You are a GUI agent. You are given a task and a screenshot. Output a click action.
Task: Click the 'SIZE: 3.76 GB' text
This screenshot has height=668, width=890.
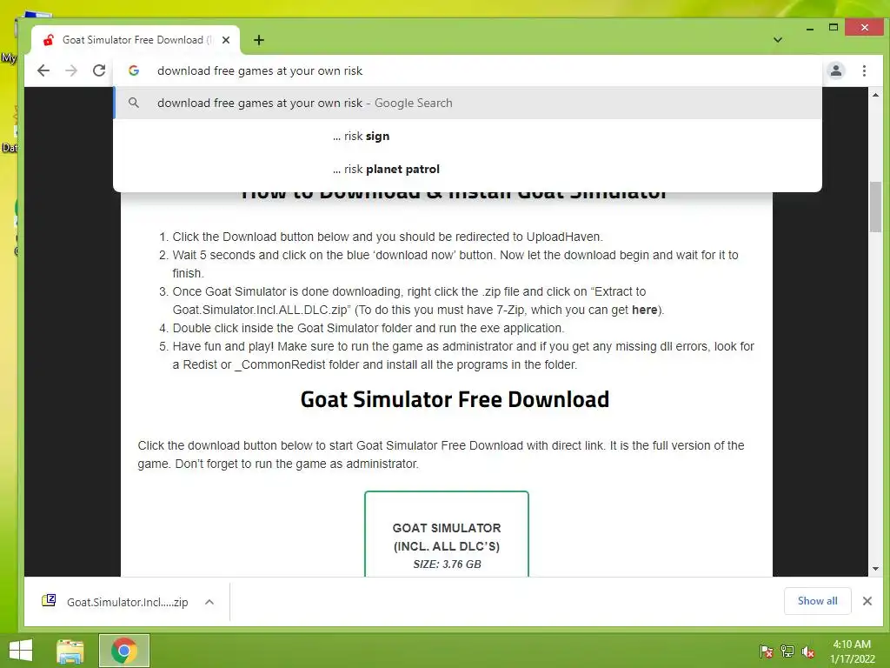click(x=448, y=564)
